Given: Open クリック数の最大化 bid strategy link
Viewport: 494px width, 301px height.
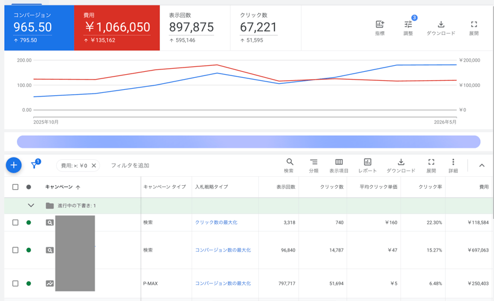Looking at the screenshot, I should coord(216,223).
